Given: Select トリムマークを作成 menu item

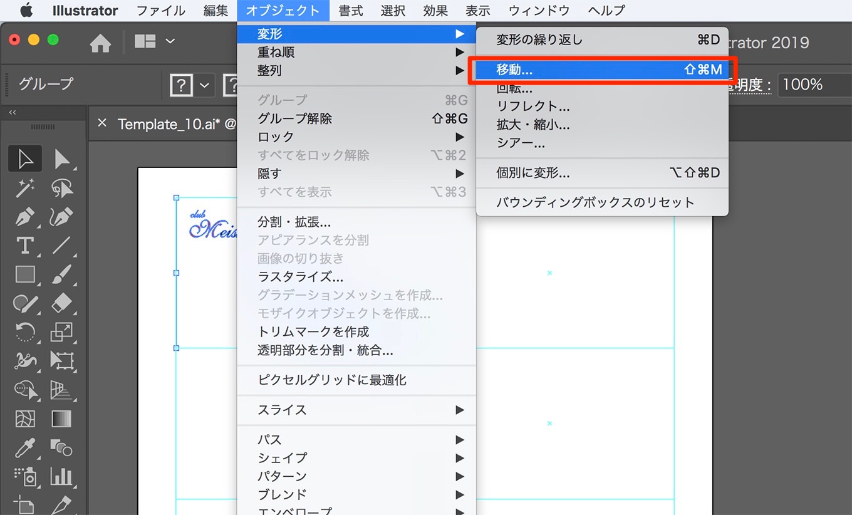Looking at the screenshot, I should click(x=356, y=331).
